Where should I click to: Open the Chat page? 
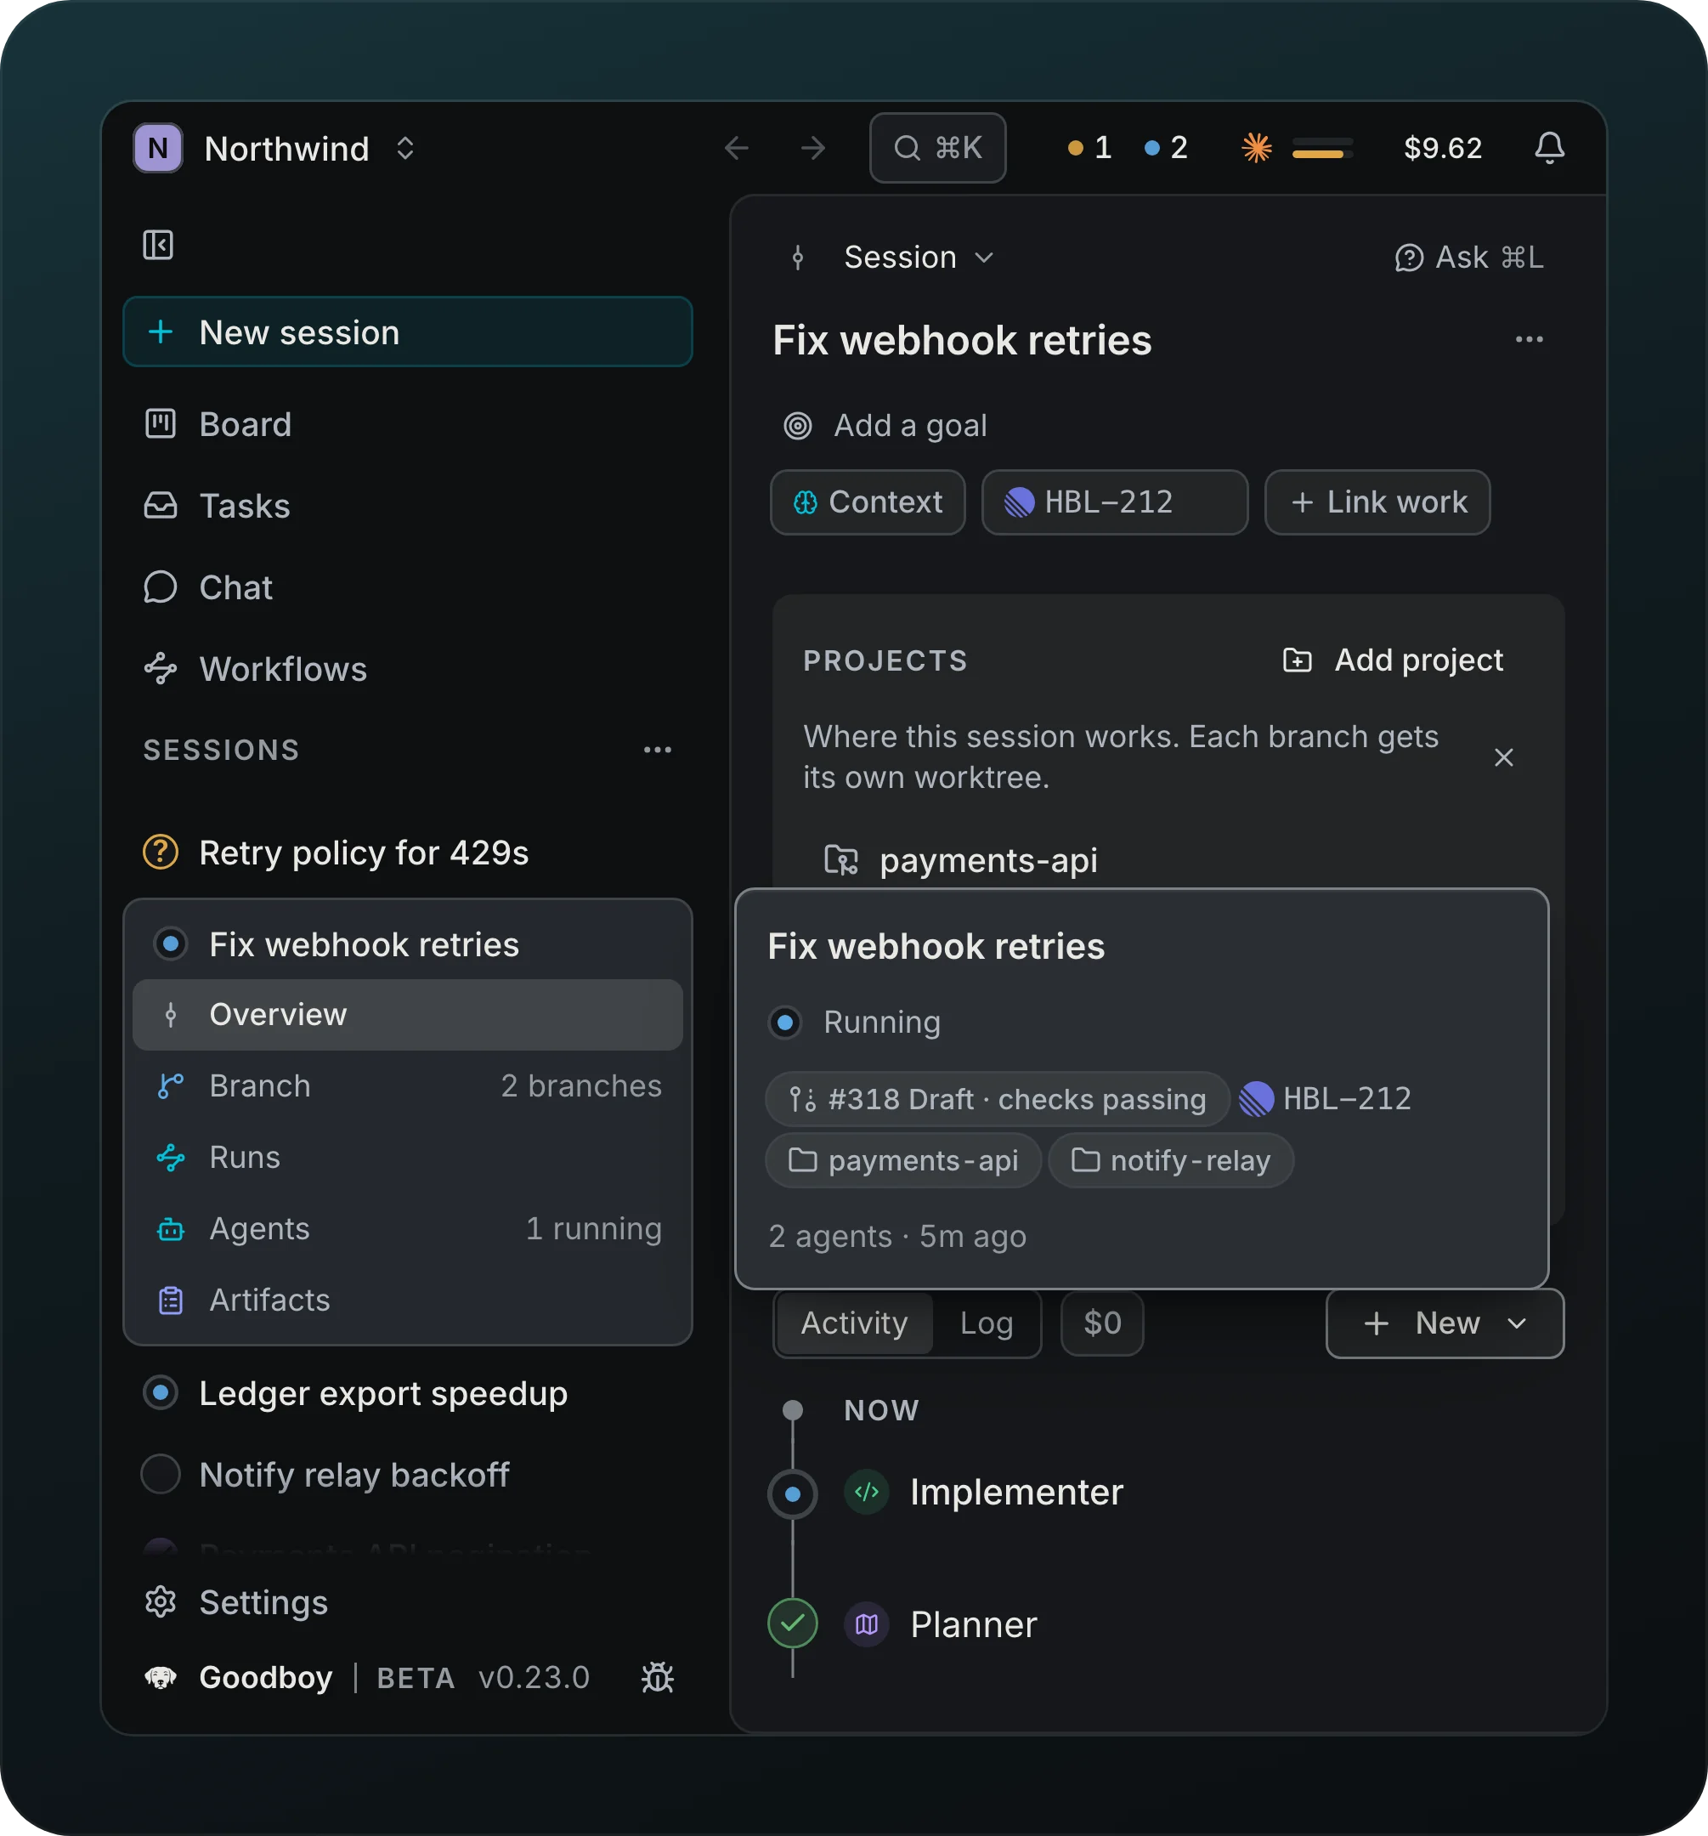(407, 587)
